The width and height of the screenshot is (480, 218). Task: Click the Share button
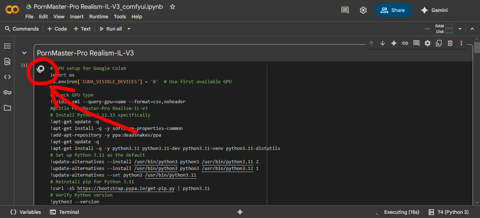coord(393,10)
